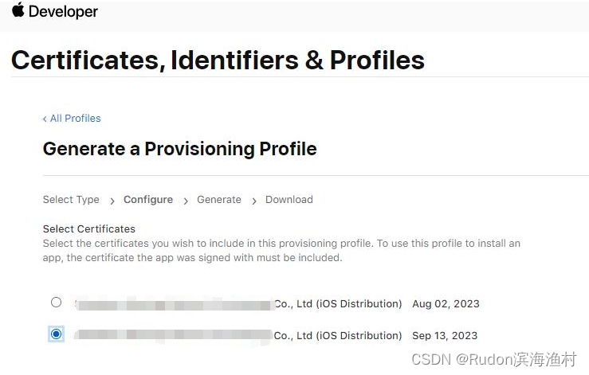589x375 pixels.
Task: Open the Developer home link
Action: [63, 12]
